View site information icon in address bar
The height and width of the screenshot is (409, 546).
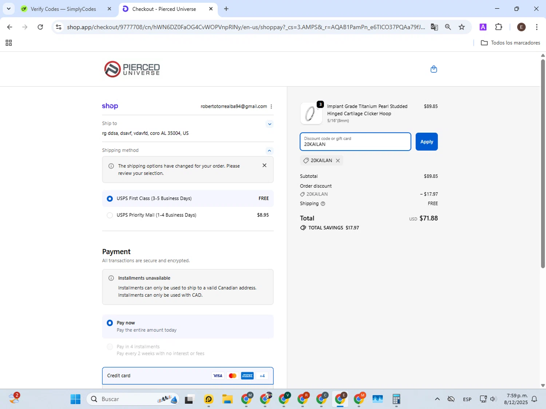59,27
